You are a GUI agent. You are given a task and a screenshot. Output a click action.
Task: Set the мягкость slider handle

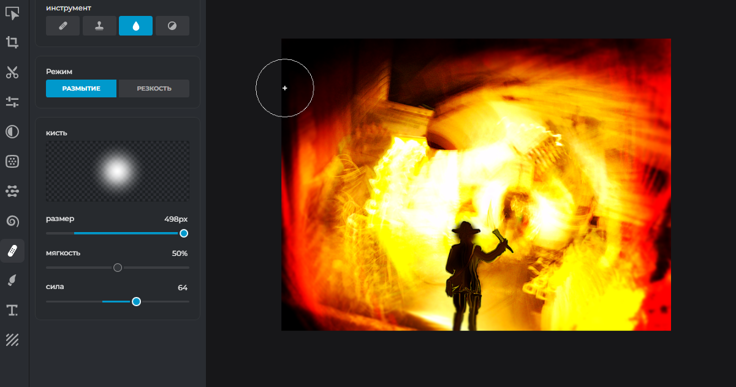(118, 268)
